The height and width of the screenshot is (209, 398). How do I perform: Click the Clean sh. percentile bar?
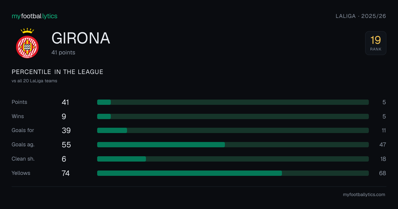233,159
